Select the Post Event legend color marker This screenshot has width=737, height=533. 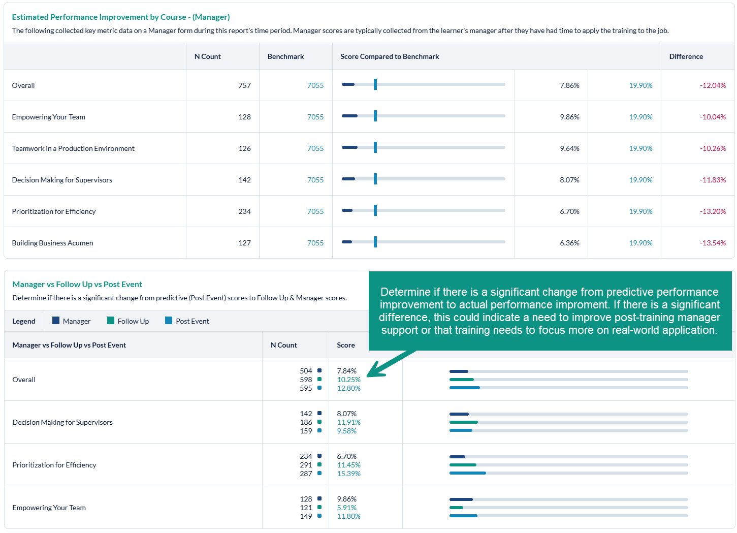click(x=168, y=321)
